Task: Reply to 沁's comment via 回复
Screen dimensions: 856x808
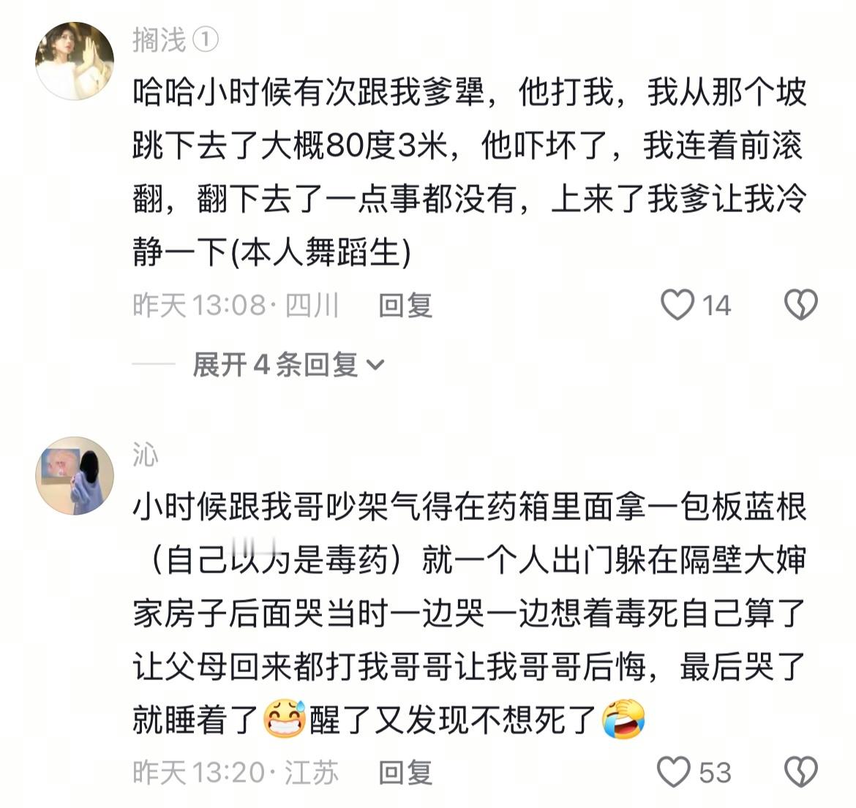Action: [x=405, y=772]
